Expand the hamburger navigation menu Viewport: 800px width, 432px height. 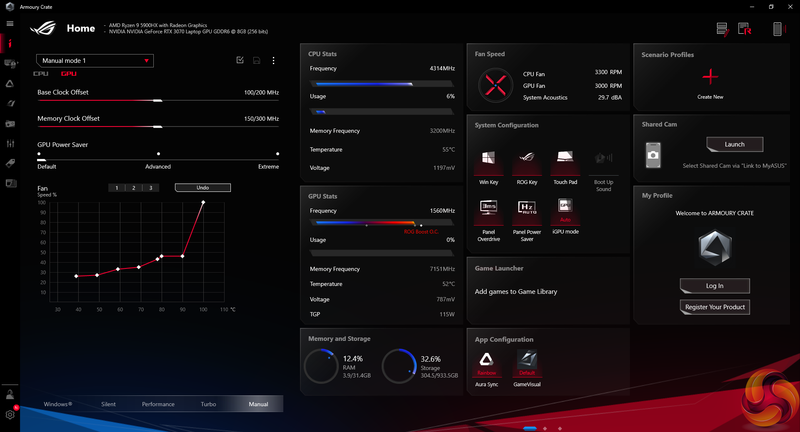pos(10,24)
